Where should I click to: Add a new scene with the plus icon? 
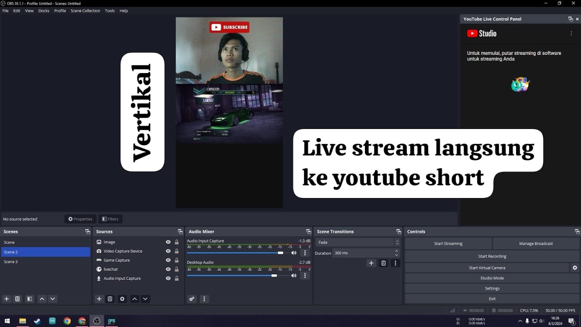click(6, 299)
